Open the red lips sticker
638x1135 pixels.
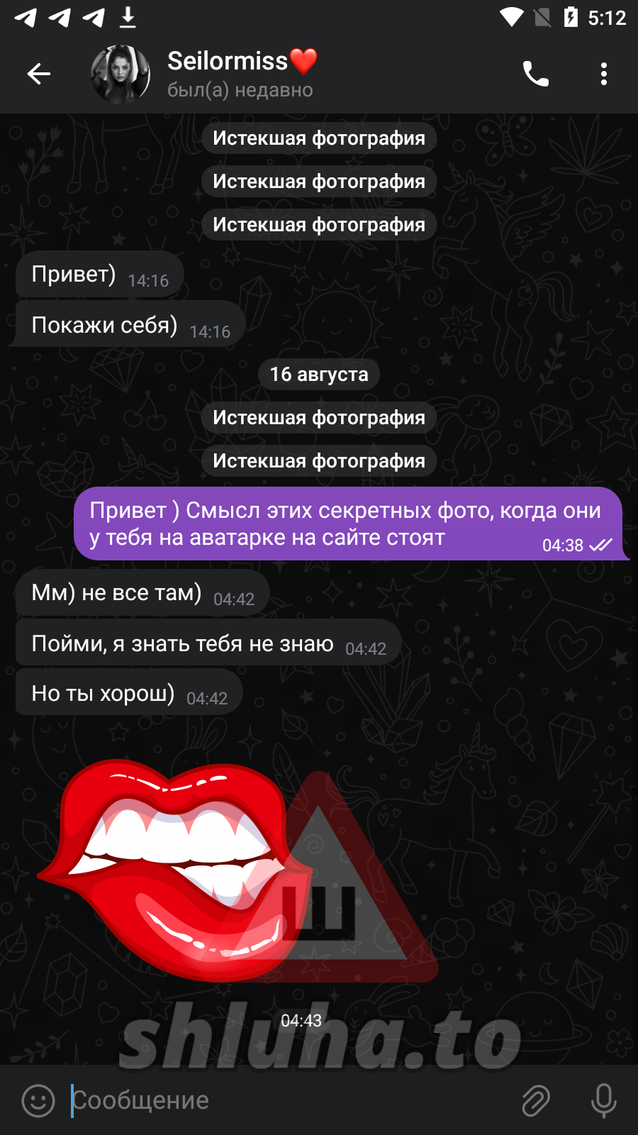175,870
